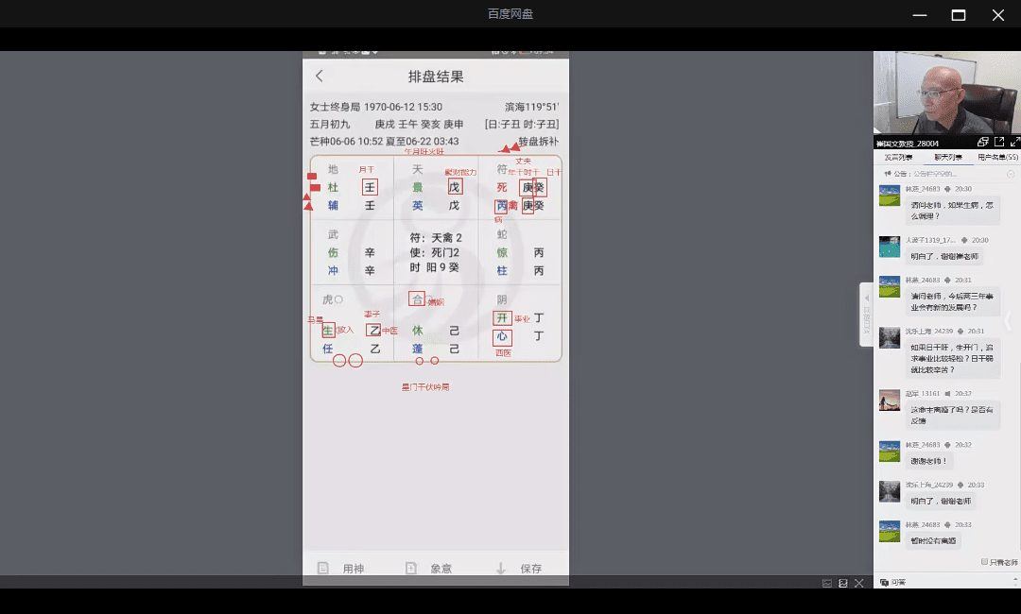Viewport: 1021px width, 614px height.
Task: Select the 开 gate in bottom-right palace
Action: click(x=502, y=318)
